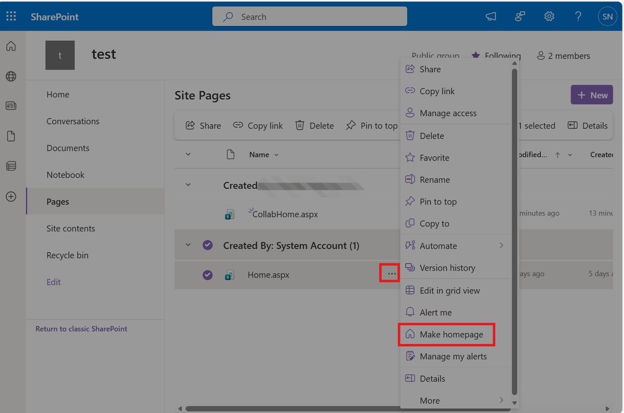Open the news icon in left rail
Image resolution: width=624 pixels, height=413 pixels.
pos(11,106)
